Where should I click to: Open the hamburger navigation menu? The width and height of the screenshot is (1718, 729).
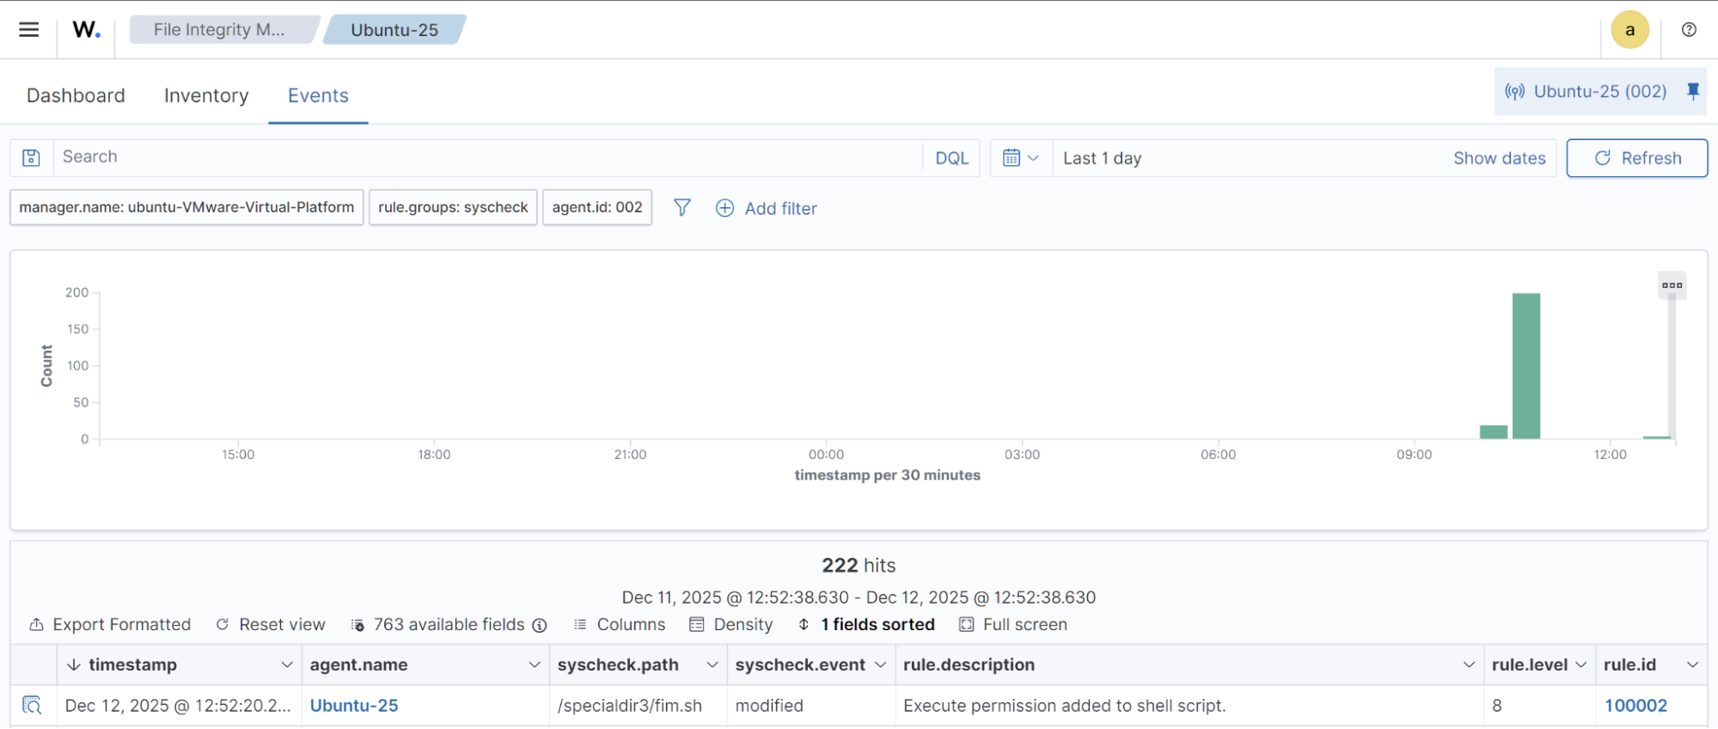point(29,29)
